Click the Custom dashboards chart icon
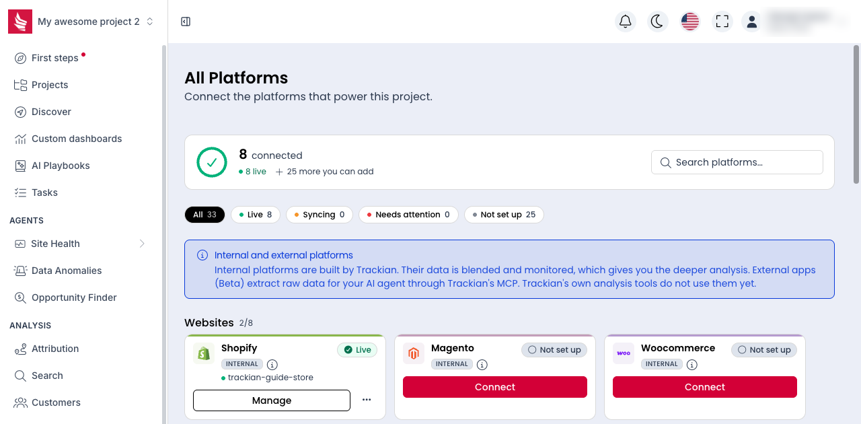Image resolution: width=861 pixels, height=424 pixels. point(20,139)
